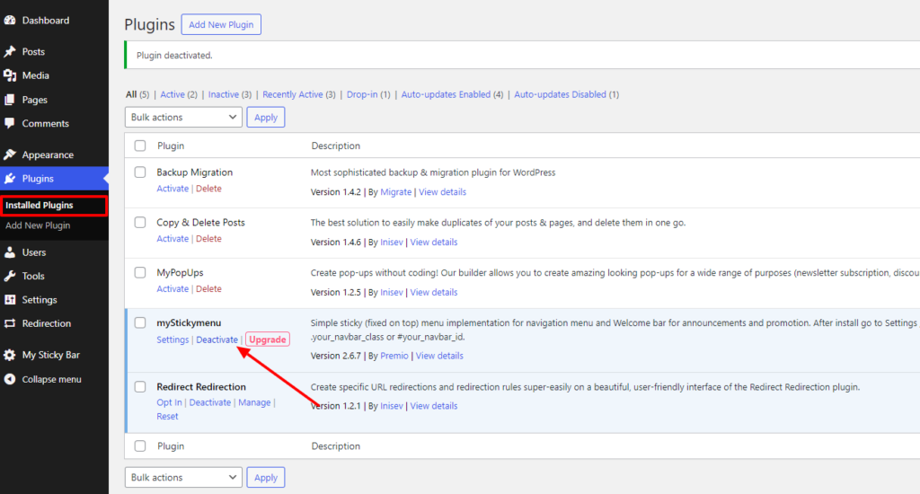
Task: Open the Premio author link
Action: pyautogui.click(x=394, y=356)
